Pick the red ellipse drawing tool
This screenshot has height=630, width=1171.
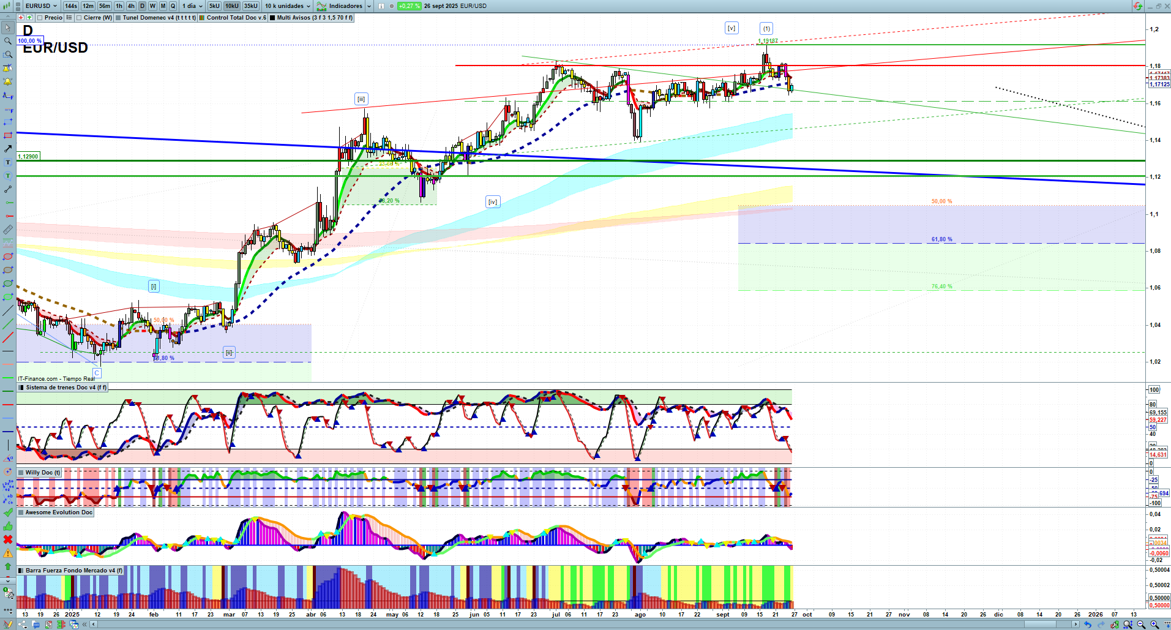coord(7,257)
